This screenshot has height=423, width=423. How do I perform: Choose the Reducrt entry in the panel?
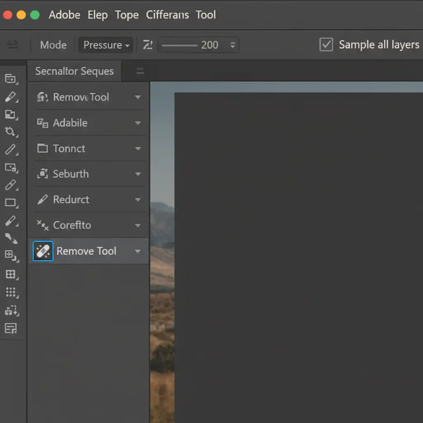point(71,200)
